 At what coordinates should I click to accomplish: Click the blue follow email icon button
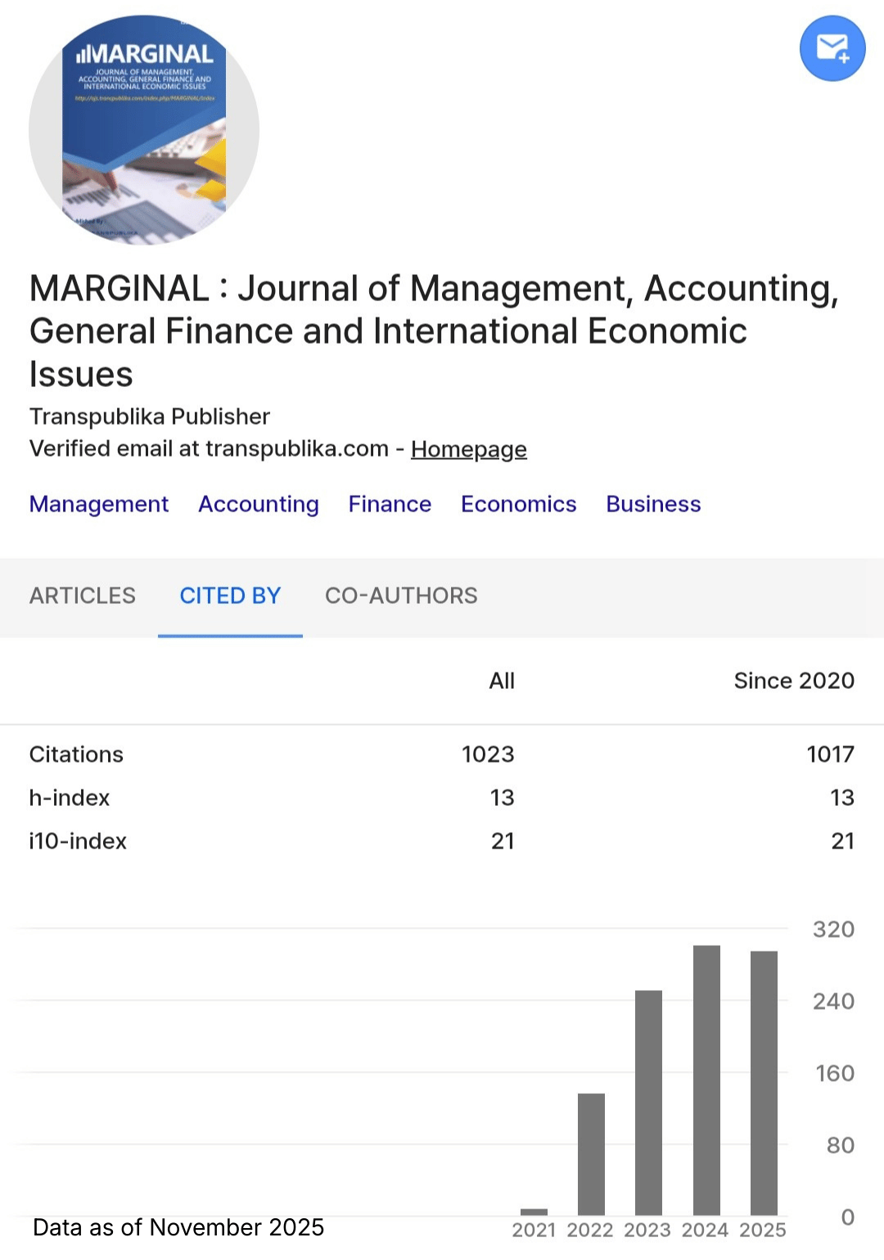pos(832,48)
